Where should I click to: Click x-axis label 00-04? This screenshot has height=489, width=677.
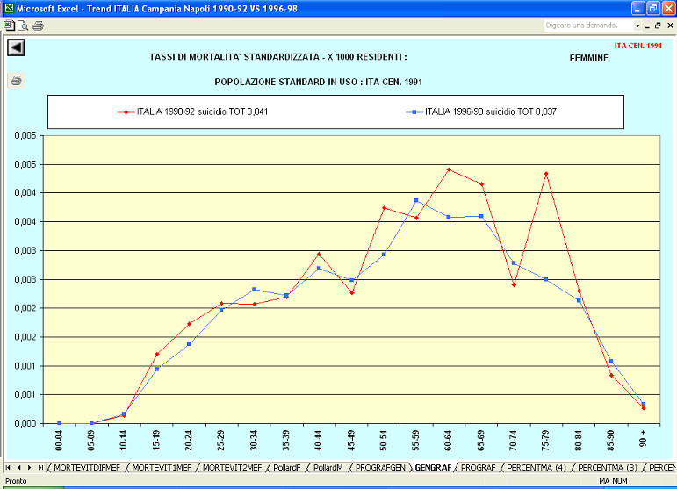point(59,440)
